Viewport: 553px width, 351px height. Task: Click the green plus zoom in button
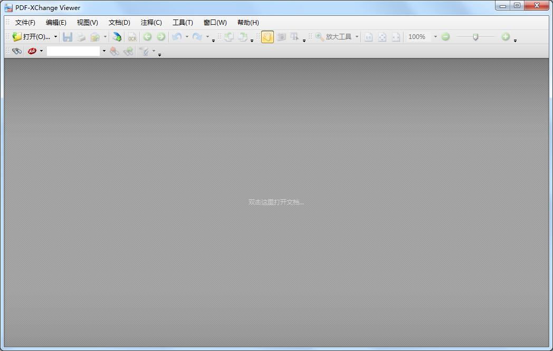[506, 37]
